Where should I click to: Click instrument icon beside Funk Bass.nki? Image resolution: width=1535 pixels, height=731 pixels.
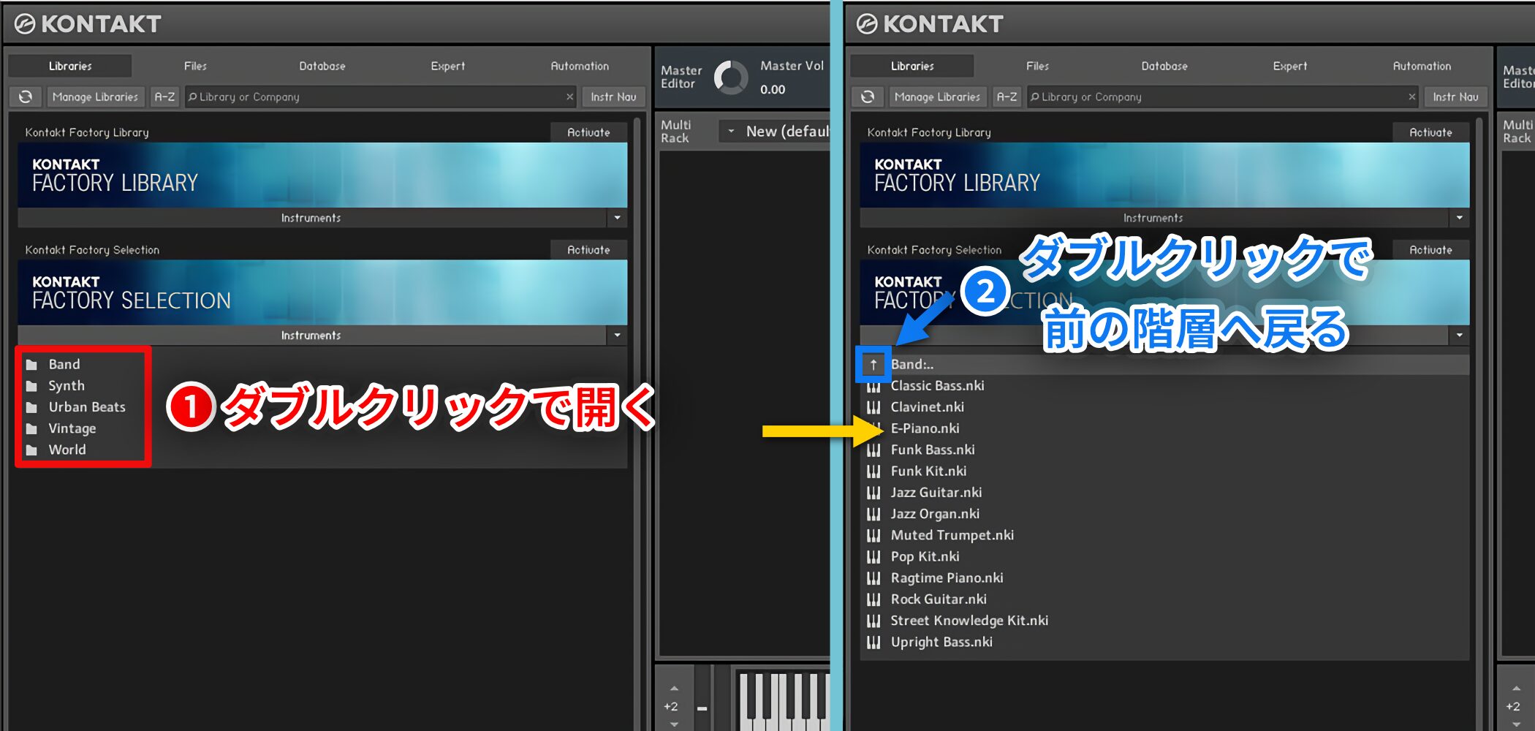873,450
